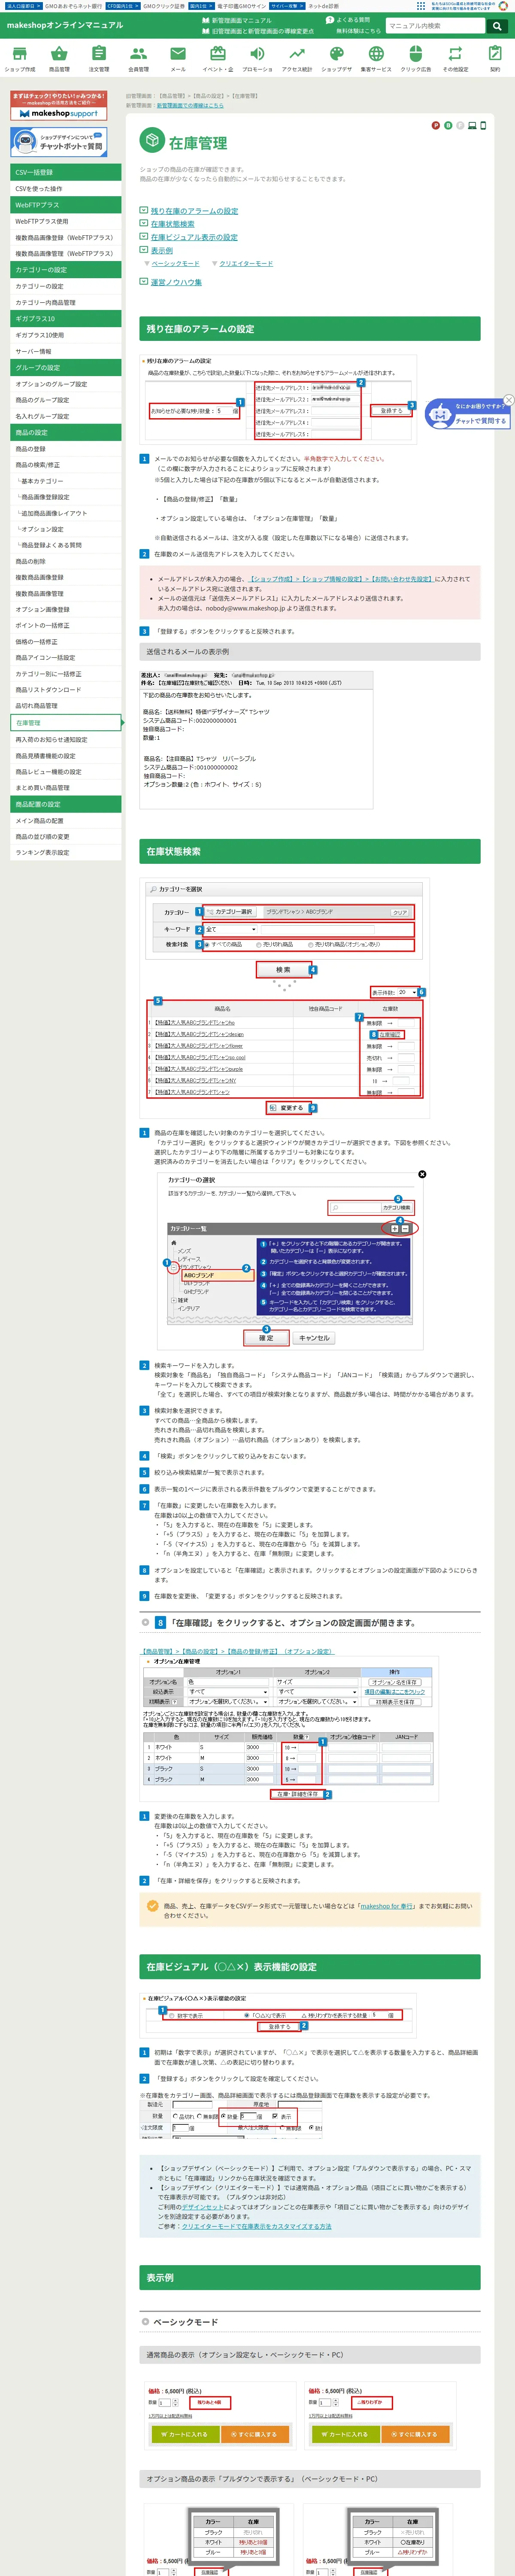The height and width of the screenshot is (2576, 515).
Task: Open the その他設定 arrows icon
Action: [x=455, y=58]
